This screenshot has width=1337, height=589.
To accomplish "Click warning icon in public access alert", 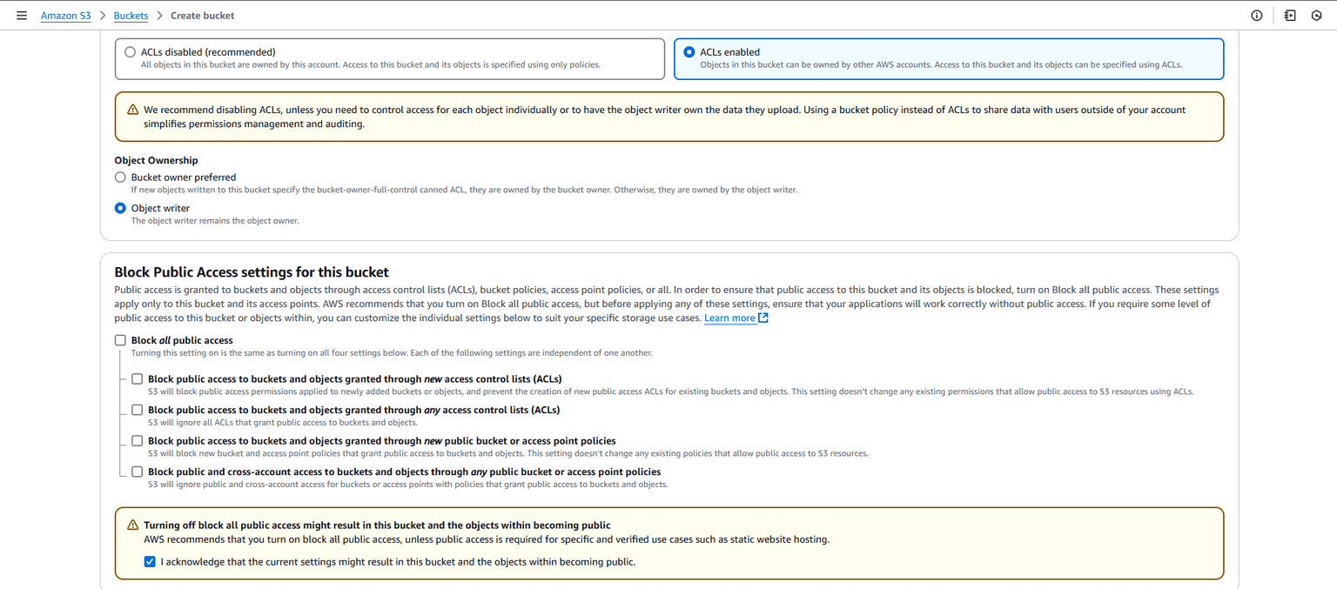I will (132, 525).
